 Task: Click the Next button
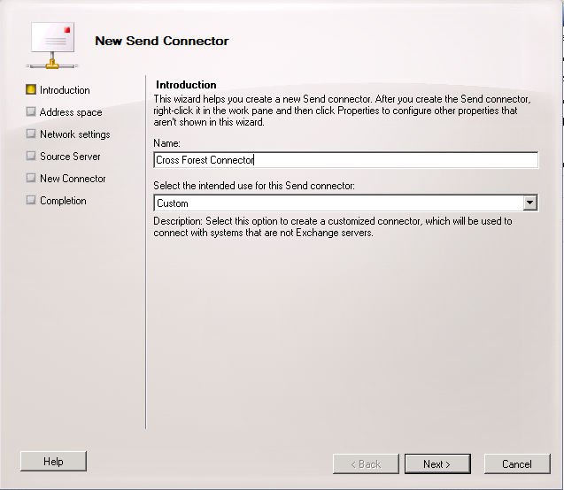coord(437,463)
